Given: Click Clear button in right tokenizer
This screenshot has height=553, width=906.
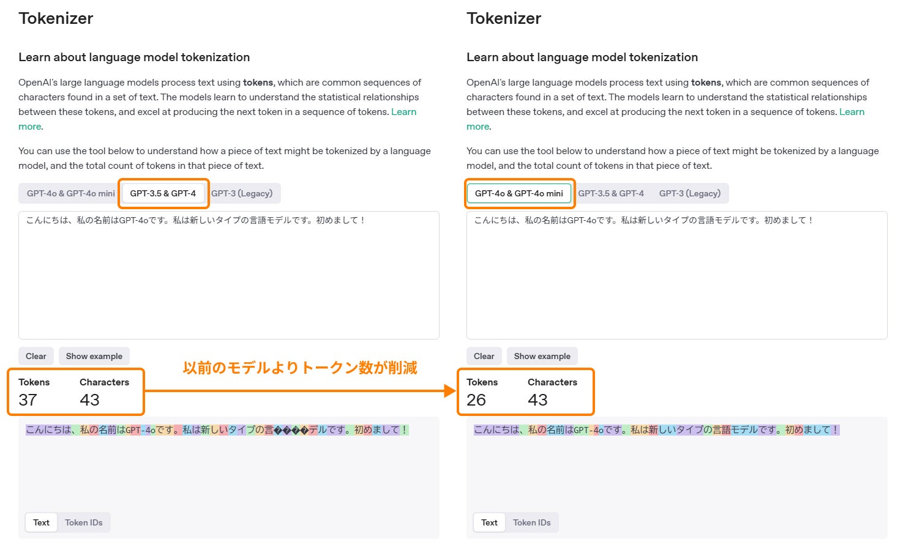Looking at the screenshot, I should click(484, 356).
